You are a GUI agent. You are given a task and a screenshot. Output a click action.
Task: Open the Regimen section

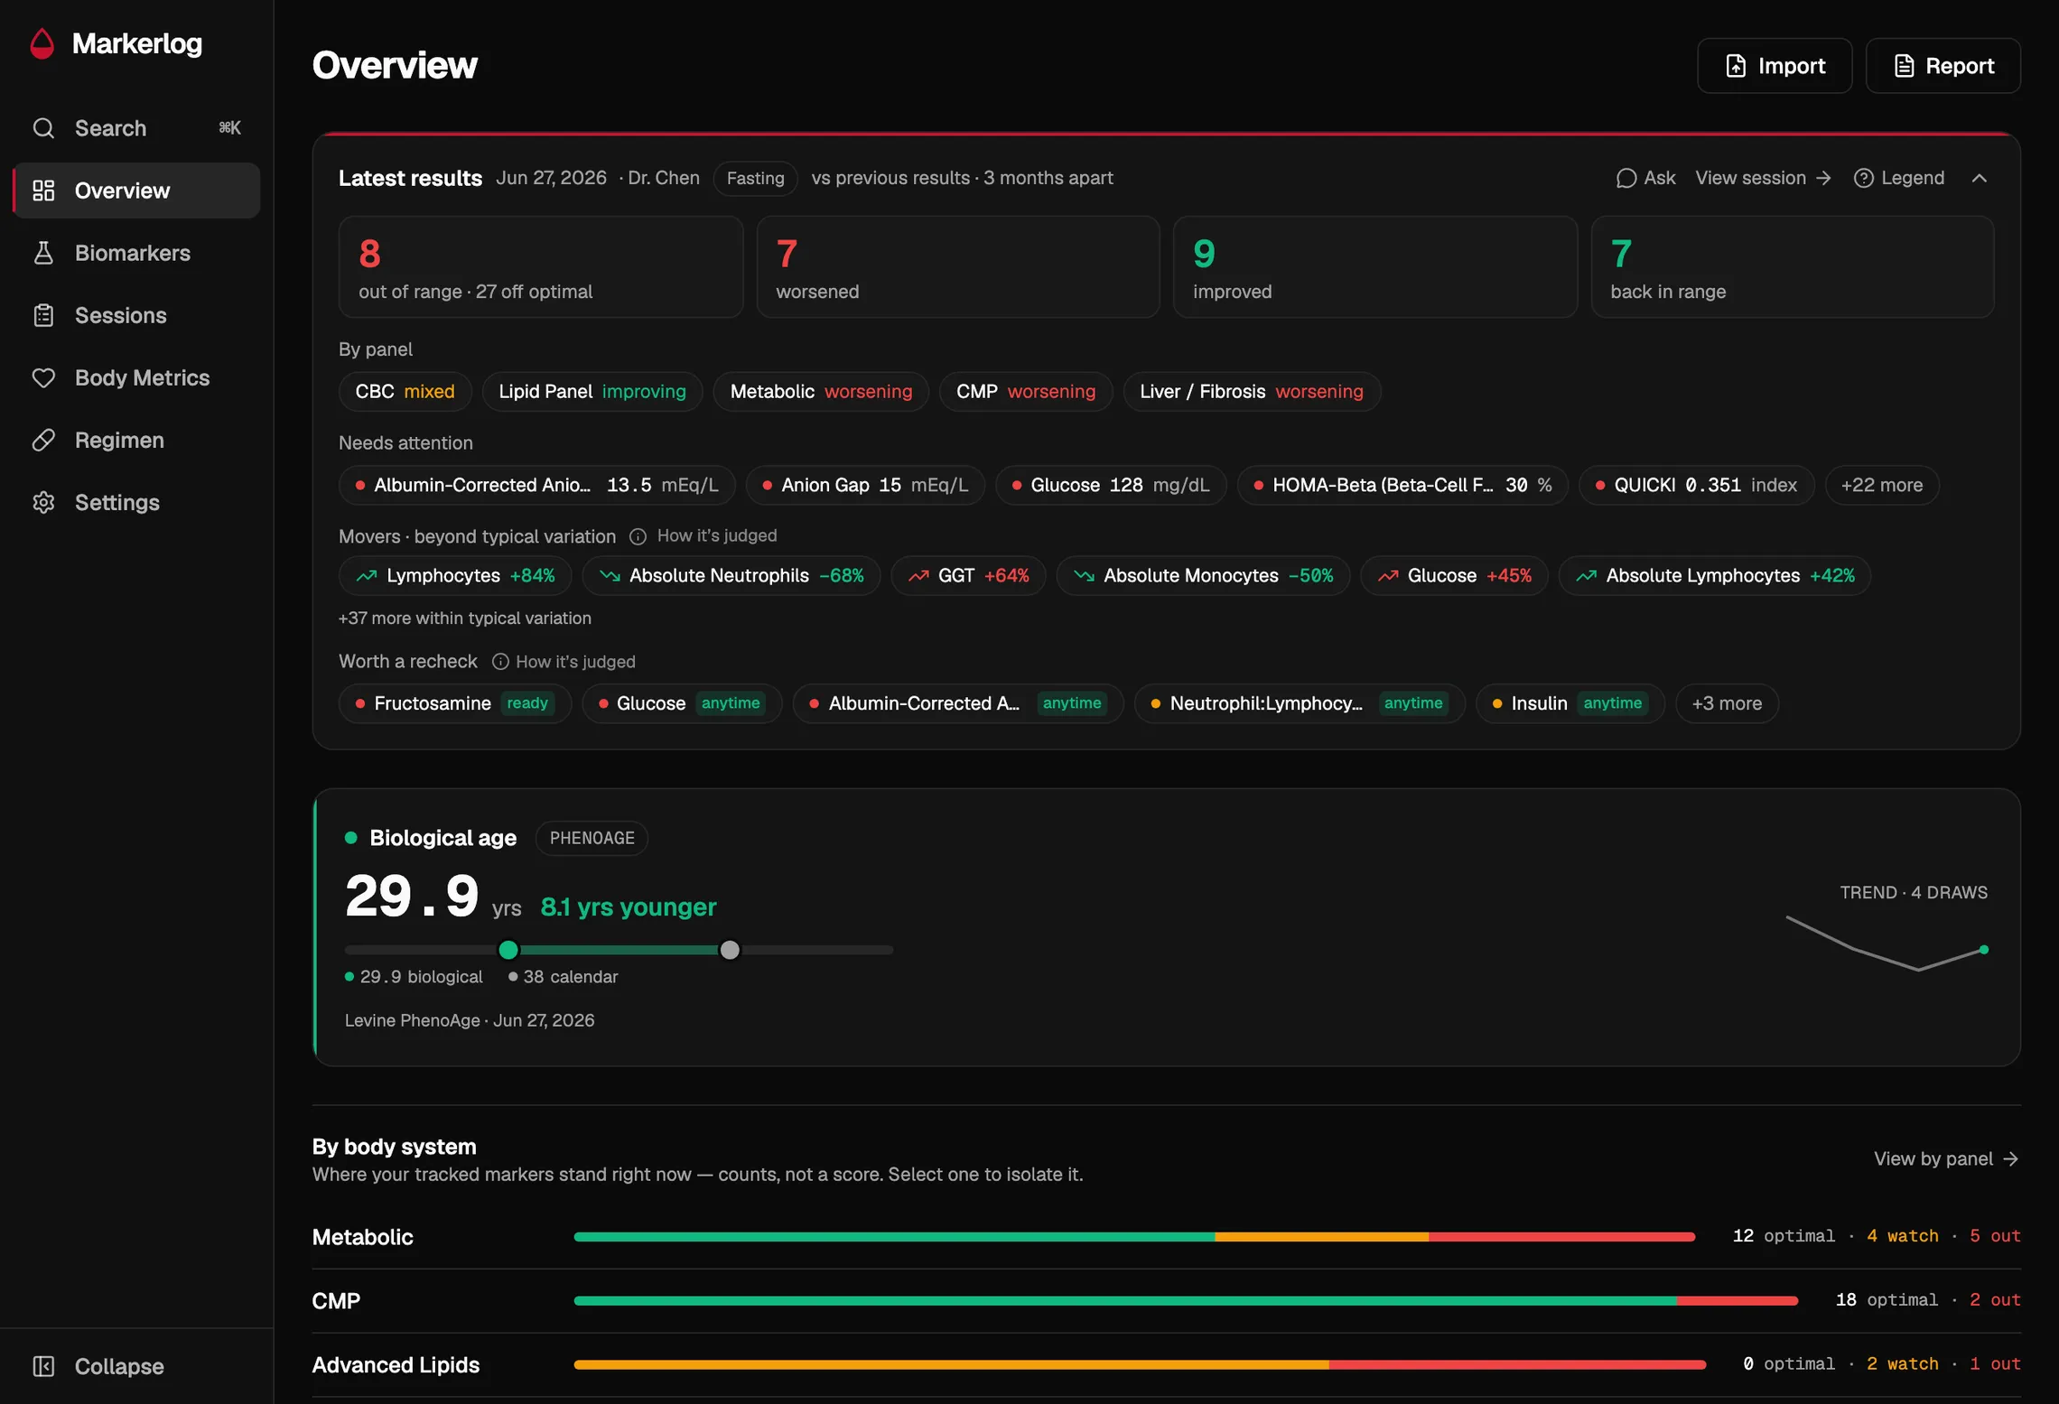point(136,440)
